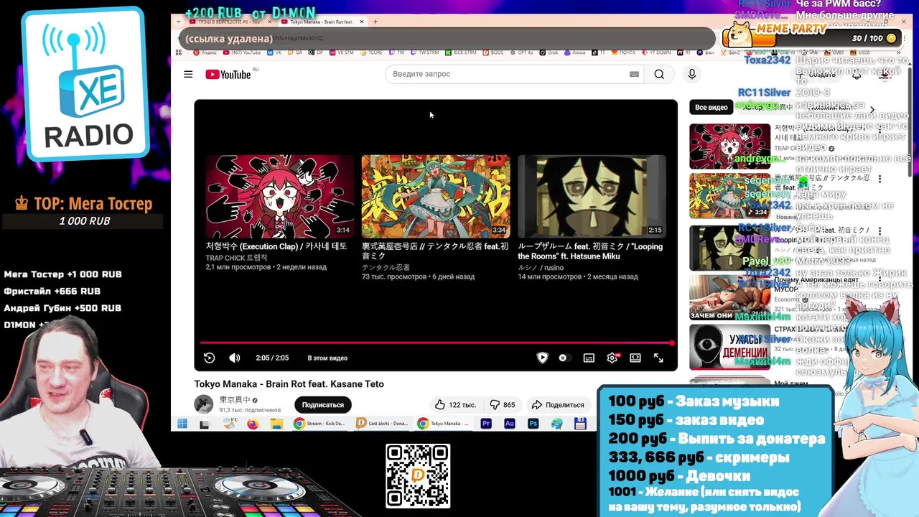Start voice search with the microphone icon

pos(692,74)
